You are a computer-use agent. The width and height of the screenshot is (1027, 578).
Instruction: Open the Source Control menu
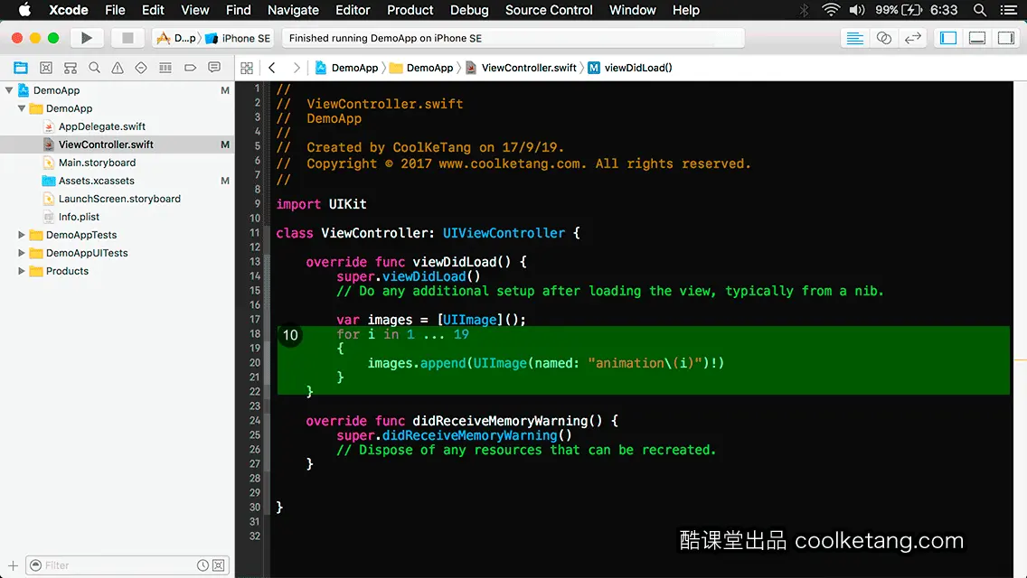tap(549, 10)
